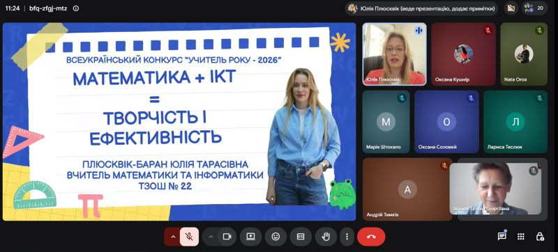Image resolution: width=558 pixels, height=252 pixels.
Task: Open the meeting details info icon
Action: click(x=76, y=8)
